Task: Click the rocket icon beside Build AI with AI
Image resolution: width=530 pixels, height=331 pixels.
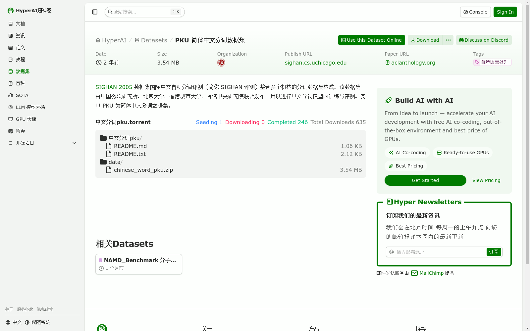Action: click(x=389, y=101)
